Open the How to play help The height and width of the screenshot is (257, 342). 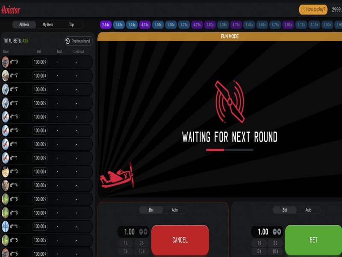click(x=313, y=9)
